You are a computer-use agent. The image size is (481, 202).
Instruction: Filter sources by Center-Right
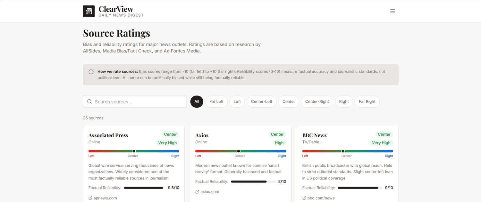click(x=317, y=102)
